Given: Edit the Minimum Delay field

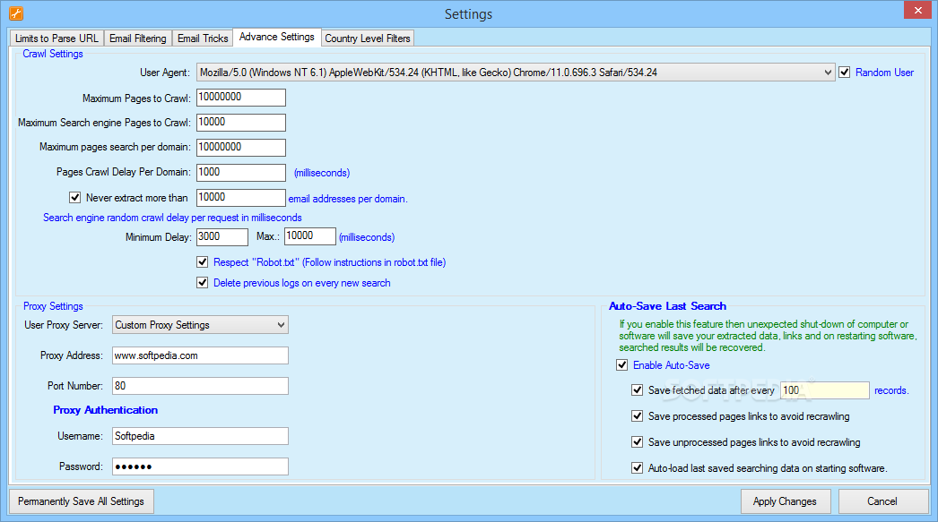Looking at the screenshot, I should 221,237.
